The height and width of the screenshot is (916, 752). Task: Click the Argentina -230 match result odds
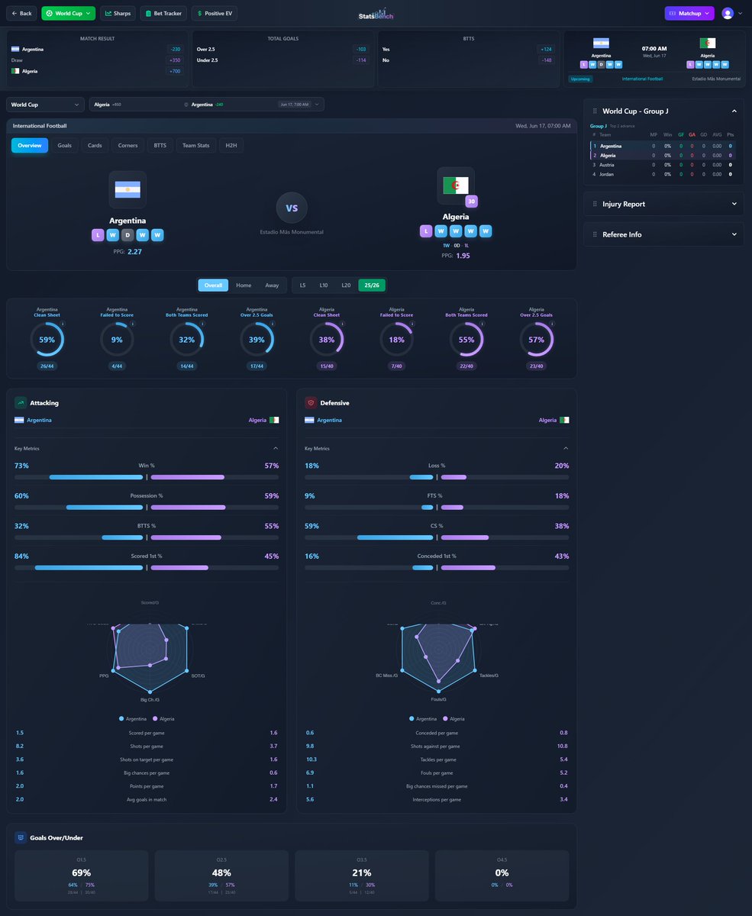(x=175, y=49)
